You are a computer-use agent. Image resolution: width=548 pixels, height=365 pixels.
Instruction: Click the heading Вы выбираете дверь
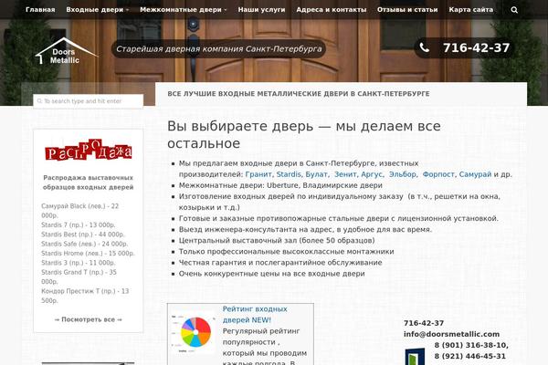(x=304, y=135)
